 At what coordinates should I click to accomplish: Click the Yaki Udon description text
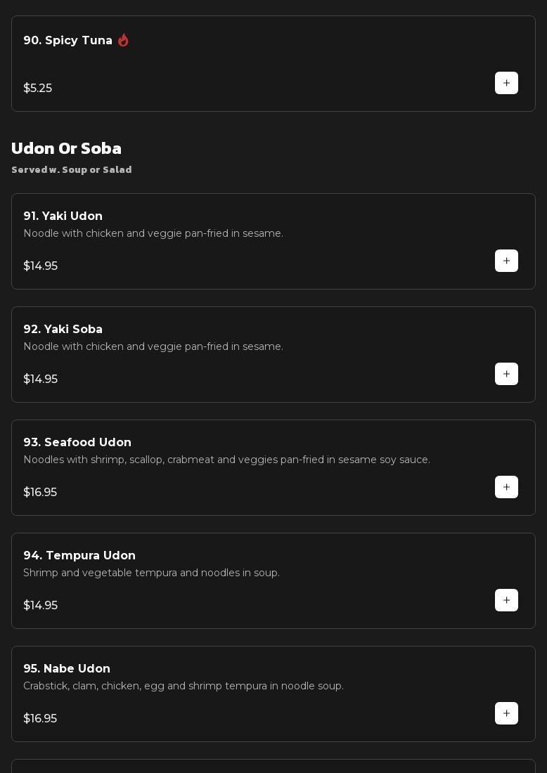click(x=153, y=233)
